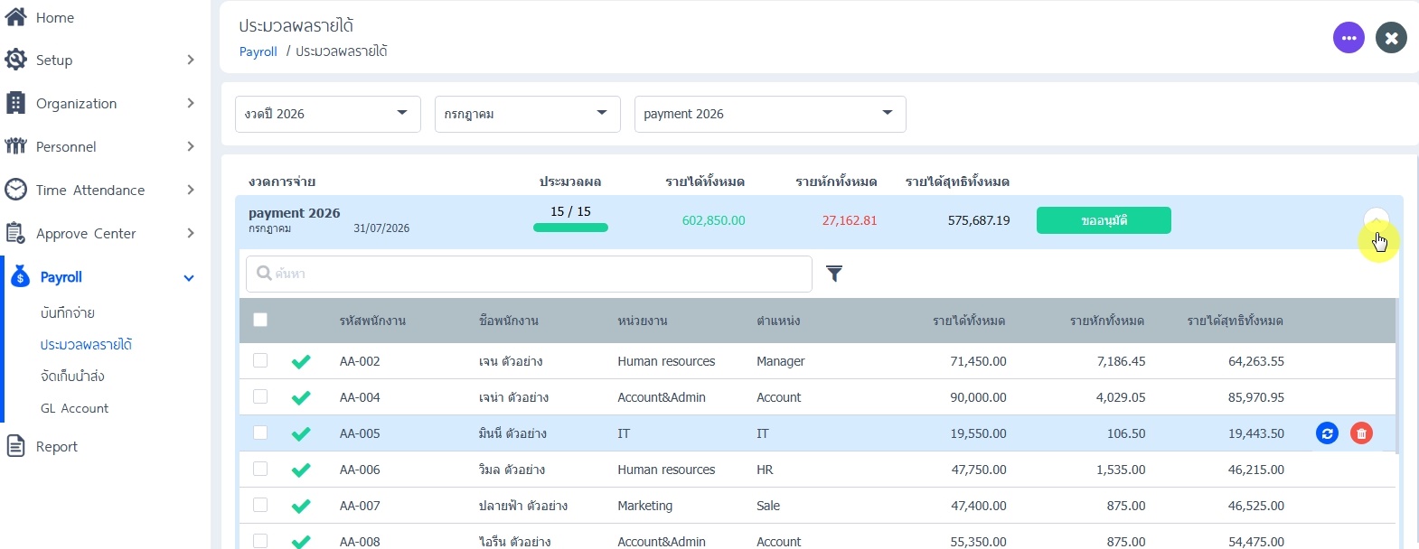Click the name ปลายฟ้า ตัวอย่าง
1419x549 pixels.
pos(523,506)
